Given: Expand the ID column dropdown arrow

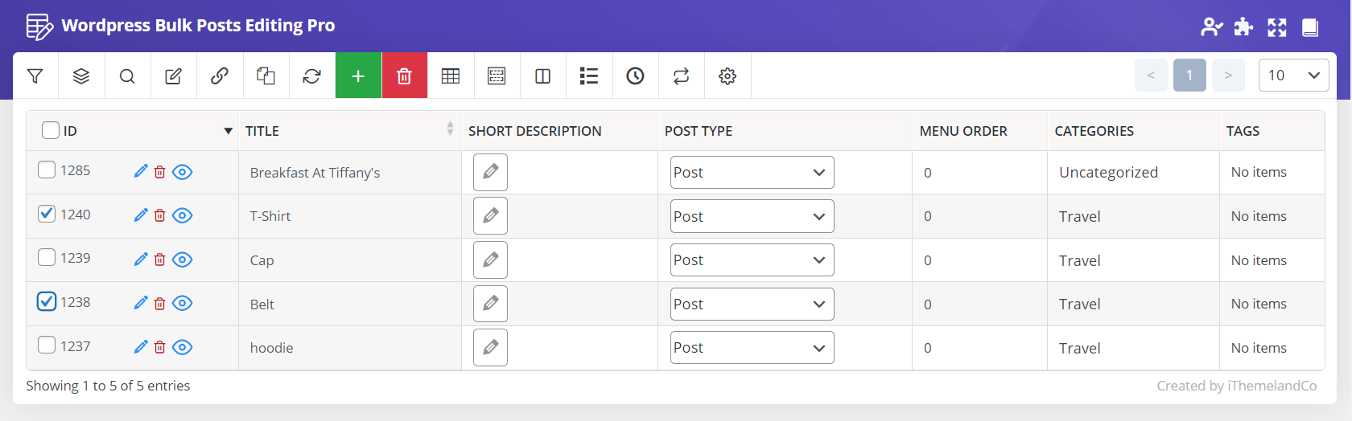Looking at the screenshot, I should (x=229, y=131).
